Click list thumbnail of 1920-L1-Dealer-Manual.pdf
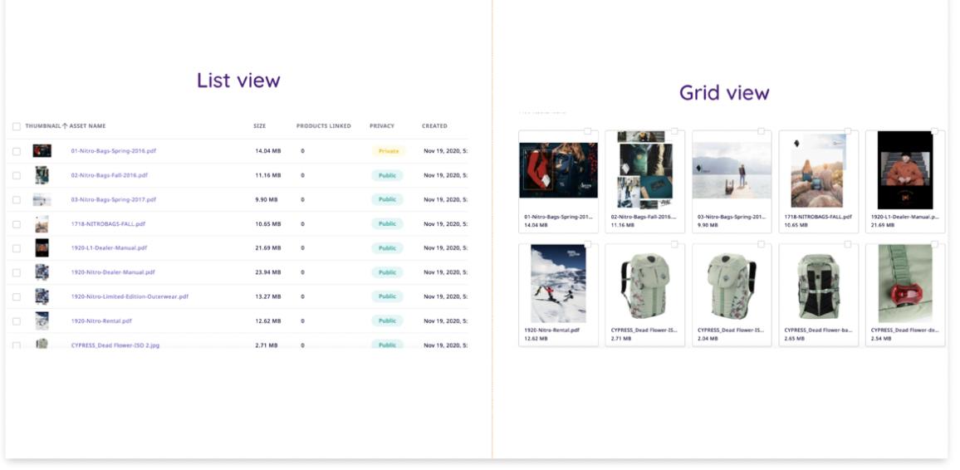The height and width of the screenshot is (470, 960). point(42,247)
